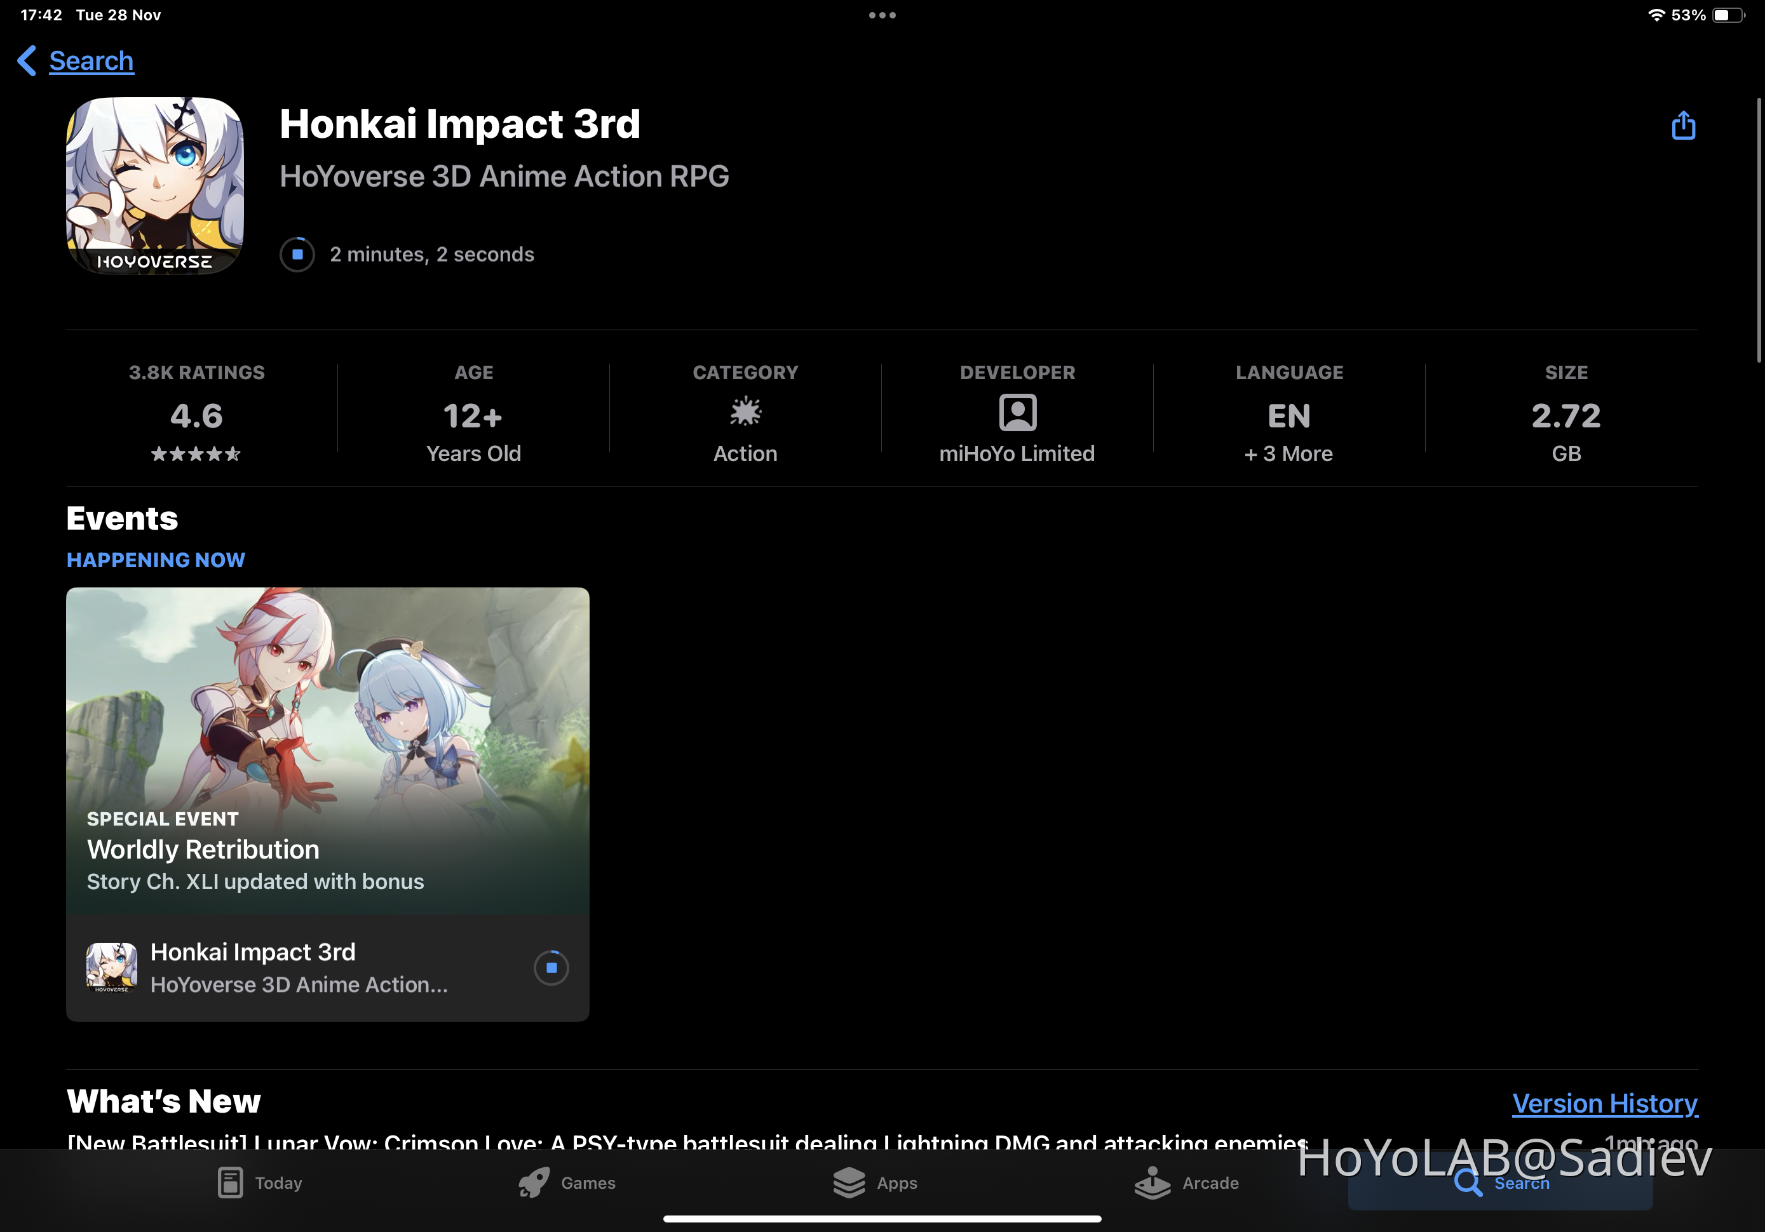Tap the share icon at top right
Viewport: 1765px width, 1232px height.
pos(1684,125)
